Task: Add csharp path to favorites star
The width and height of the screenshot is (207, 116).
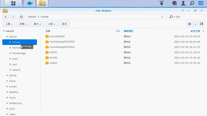Action: click(162, 17)
